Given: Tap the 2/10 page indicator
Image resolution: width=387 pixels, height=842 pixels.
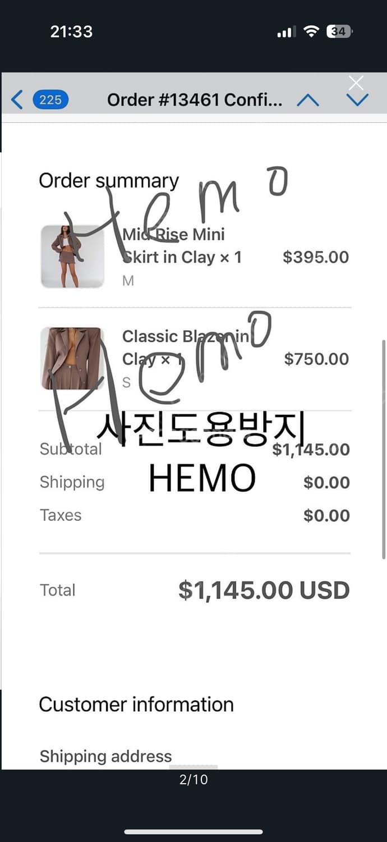Looking at the screenshot, I should point(194,779).
